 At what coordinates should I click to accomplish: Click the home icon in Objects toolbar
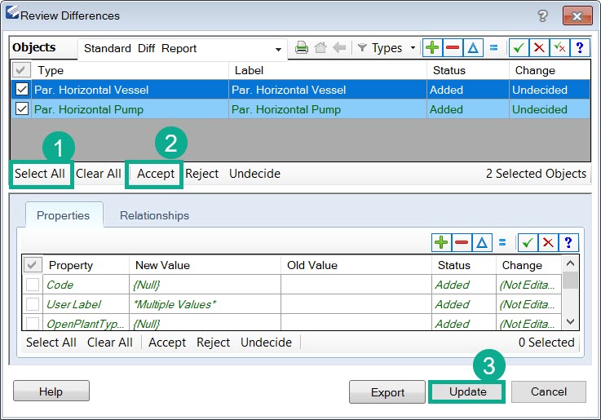click(320, 48)
